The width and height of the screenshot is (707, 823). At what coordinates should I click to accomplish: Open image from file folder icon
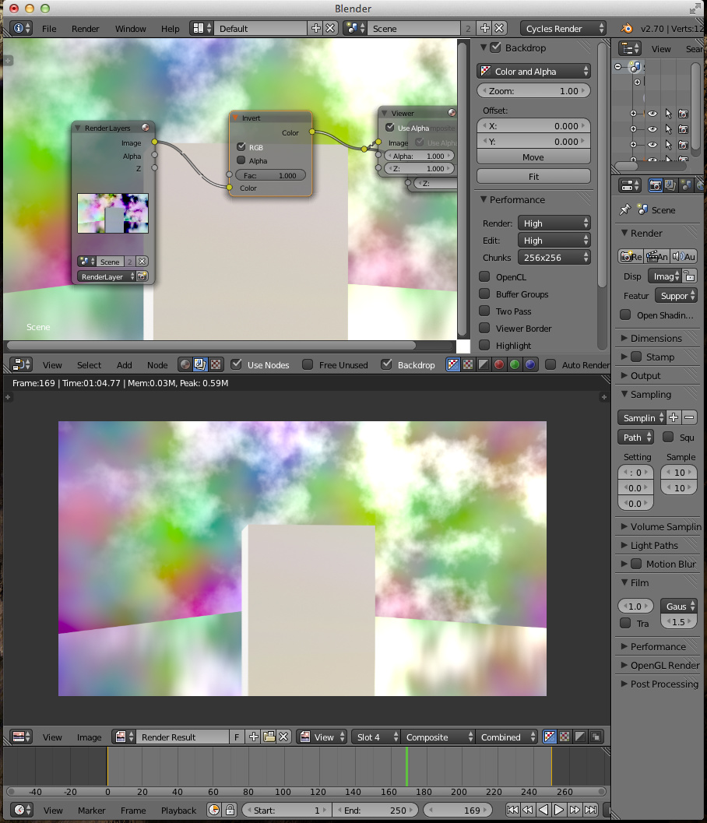(x=269, y=737)
